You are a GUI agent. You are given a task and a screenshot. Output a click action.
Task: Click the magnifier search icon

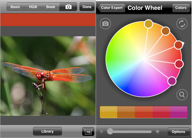(182, 95)
